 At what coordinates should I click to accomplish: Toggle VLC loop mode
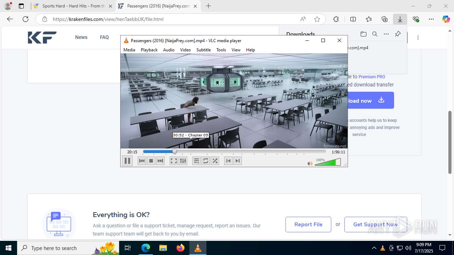click(x=206, y=161)
